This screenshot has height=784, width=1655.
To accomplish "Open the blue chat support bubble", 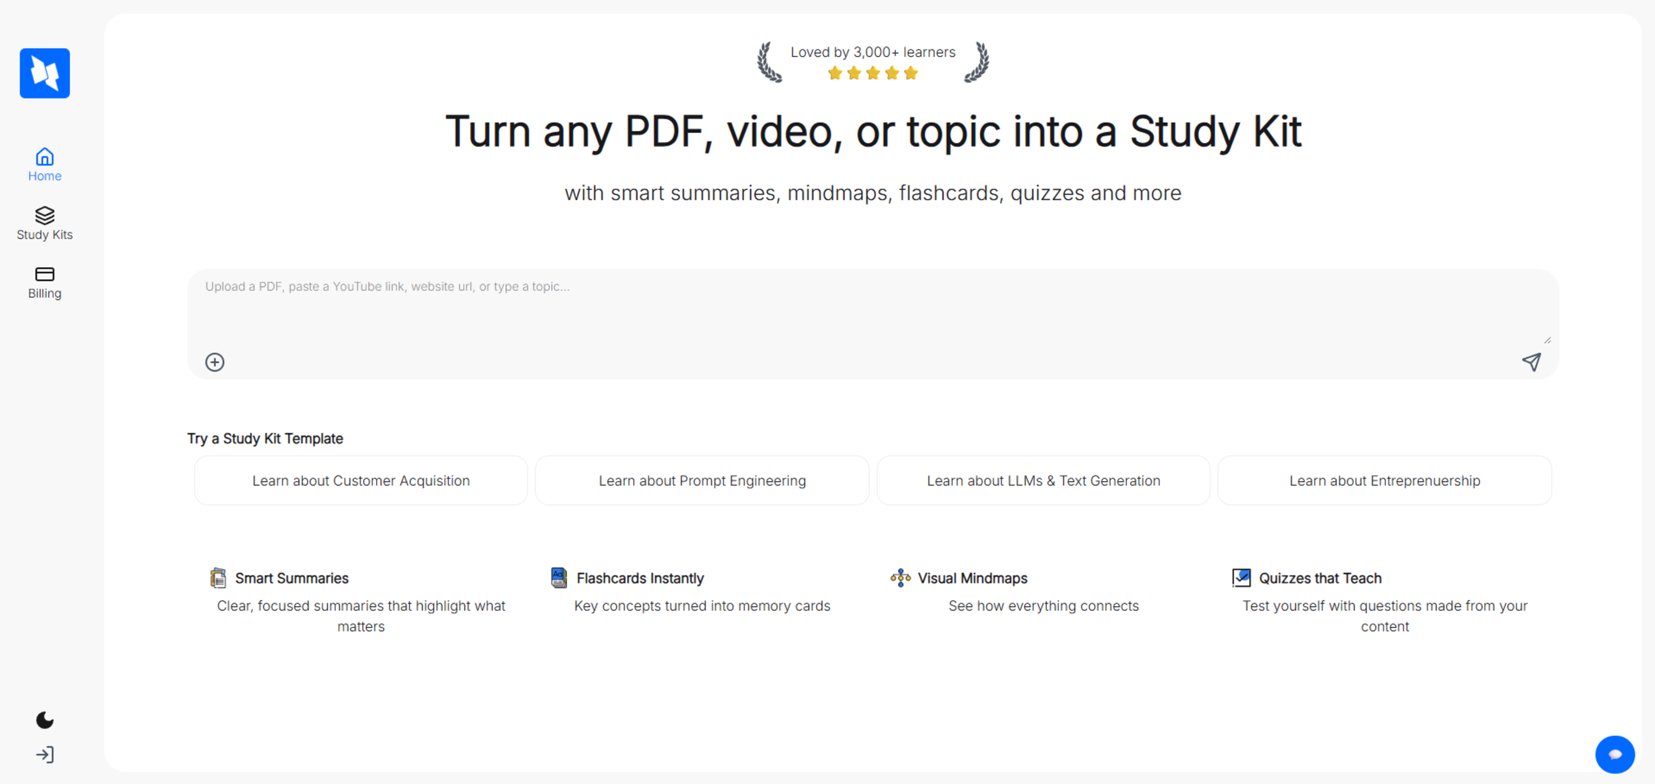I will coord(1614,754).
